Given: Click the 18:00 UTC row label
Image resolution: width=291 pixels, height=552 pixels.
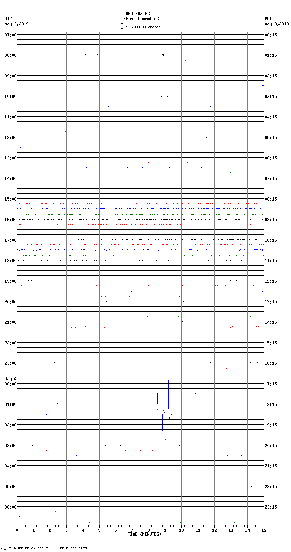Looking at the screenshot, I should 11,261.
